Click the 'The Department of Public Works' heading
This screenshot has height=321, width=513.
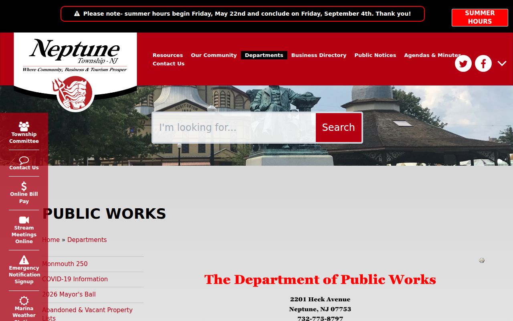(320, 279)
